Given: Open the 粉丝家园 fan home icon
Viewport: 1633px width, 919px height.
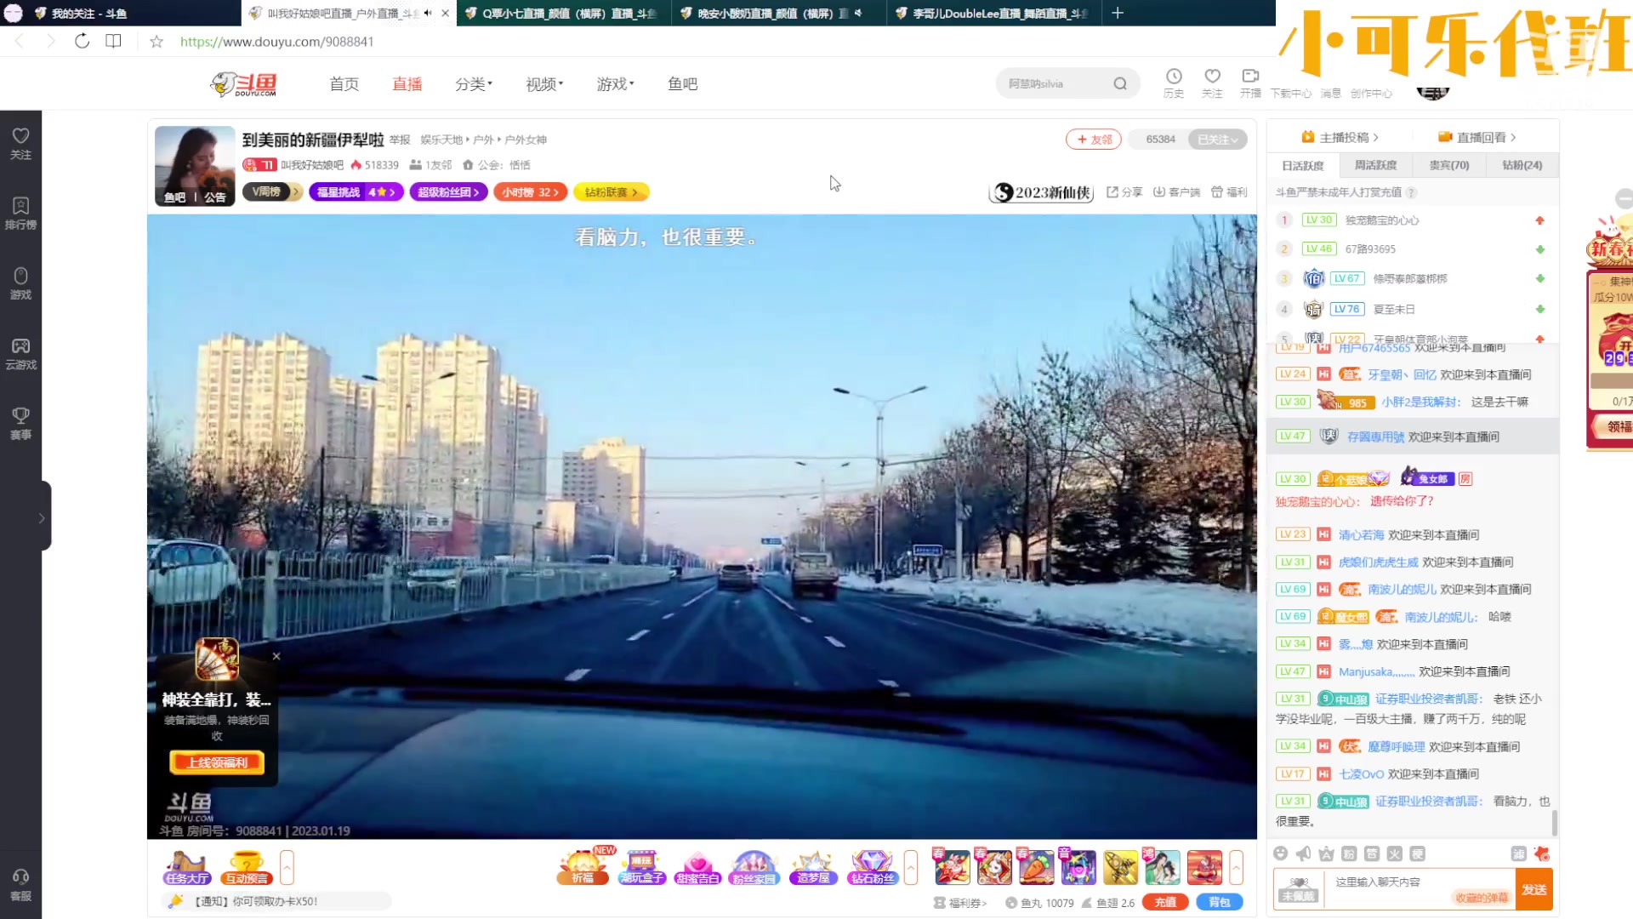Looking at the screenshot, I should click(754, 866).
